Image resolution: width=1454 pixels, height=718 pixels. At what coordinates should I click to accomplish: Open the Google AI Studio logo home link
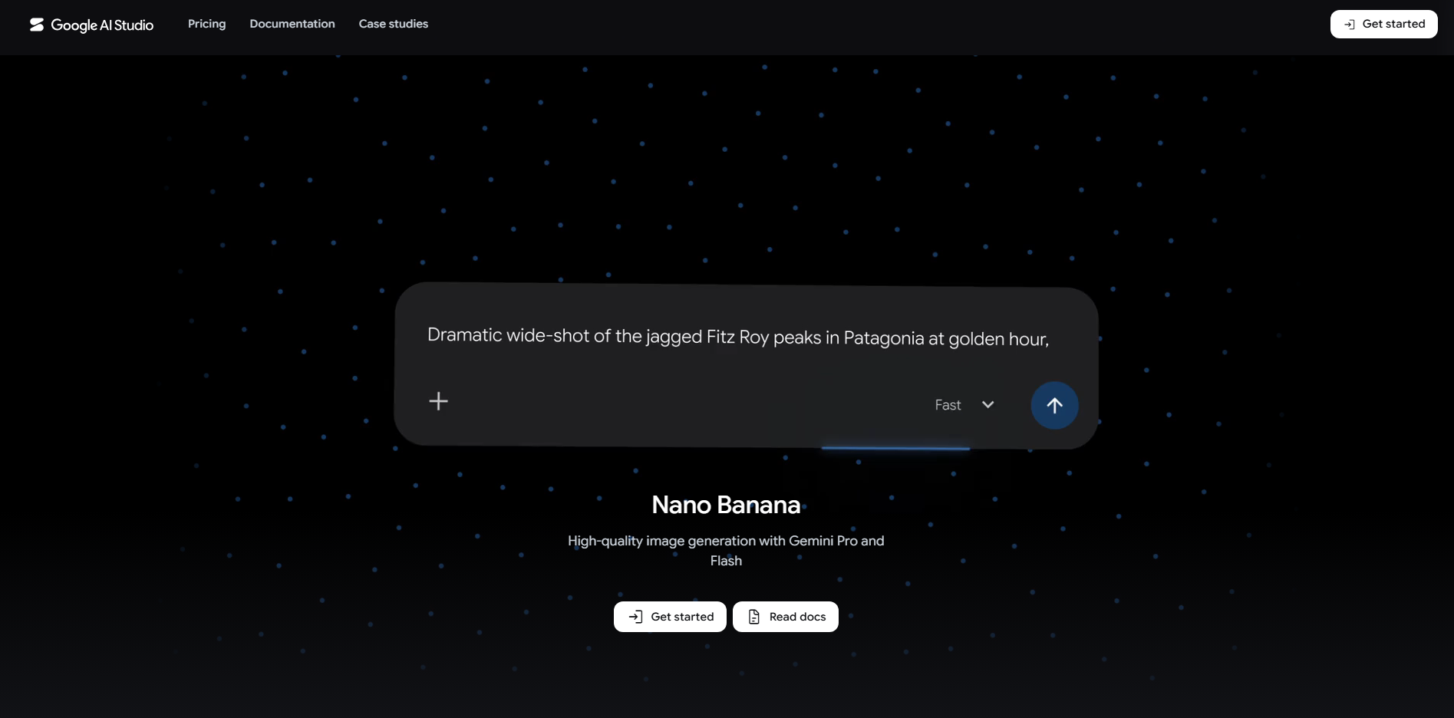[x=91, y=25]
